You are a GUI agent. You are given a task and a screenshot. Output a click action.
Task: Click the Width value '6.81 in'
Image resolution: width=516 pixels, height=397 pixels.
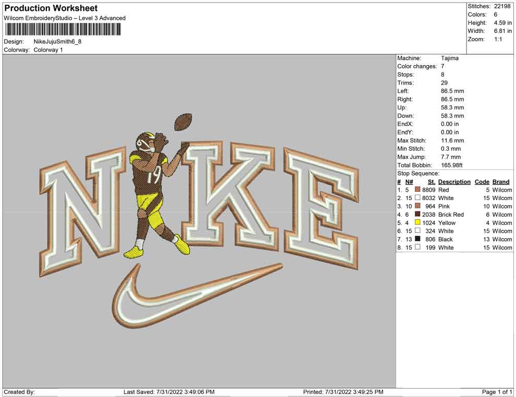[502, 31]
